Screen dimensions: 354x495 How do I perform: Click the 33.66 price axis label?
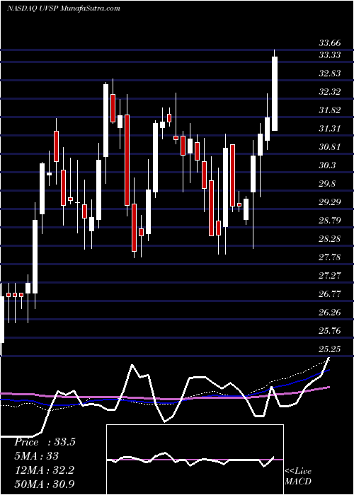tap(329, 42)
